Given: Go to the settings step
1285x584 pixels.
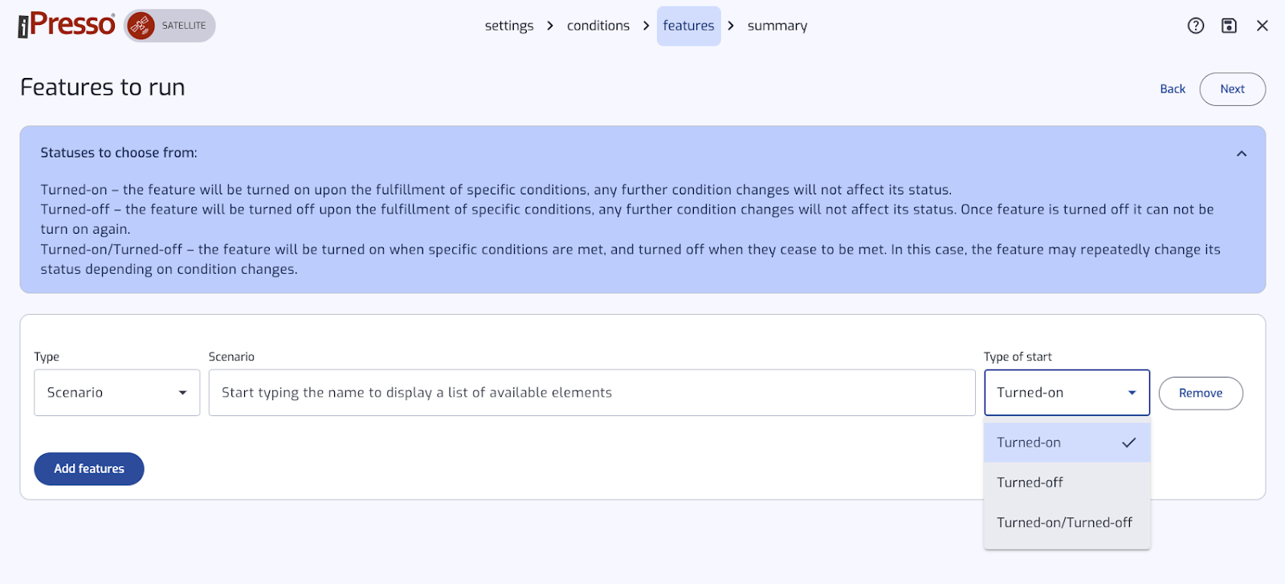Looking at the screenshot, I should [509, 26].
